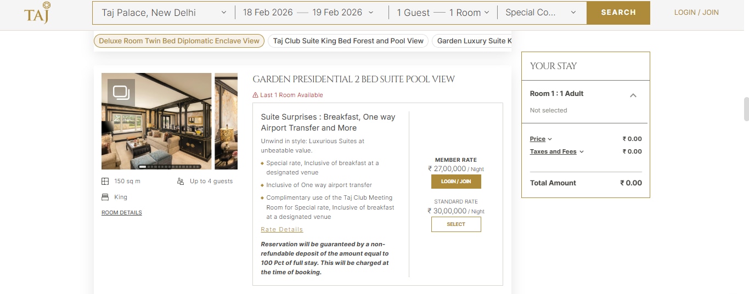
Task: Collapse Room 1 section with chevron
Action: coord(633,95)
